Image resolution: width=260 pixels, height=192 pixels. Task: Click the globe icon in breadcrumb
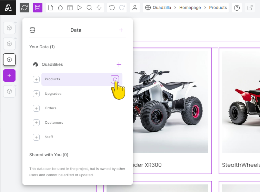[x=148, y=8]
